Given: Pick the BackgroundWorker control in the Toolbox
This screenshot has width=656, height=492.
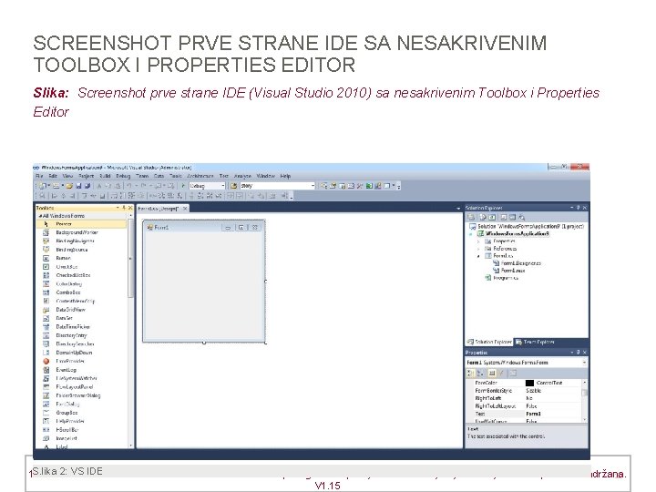Looking at the screenshot, I should [81, 232].
